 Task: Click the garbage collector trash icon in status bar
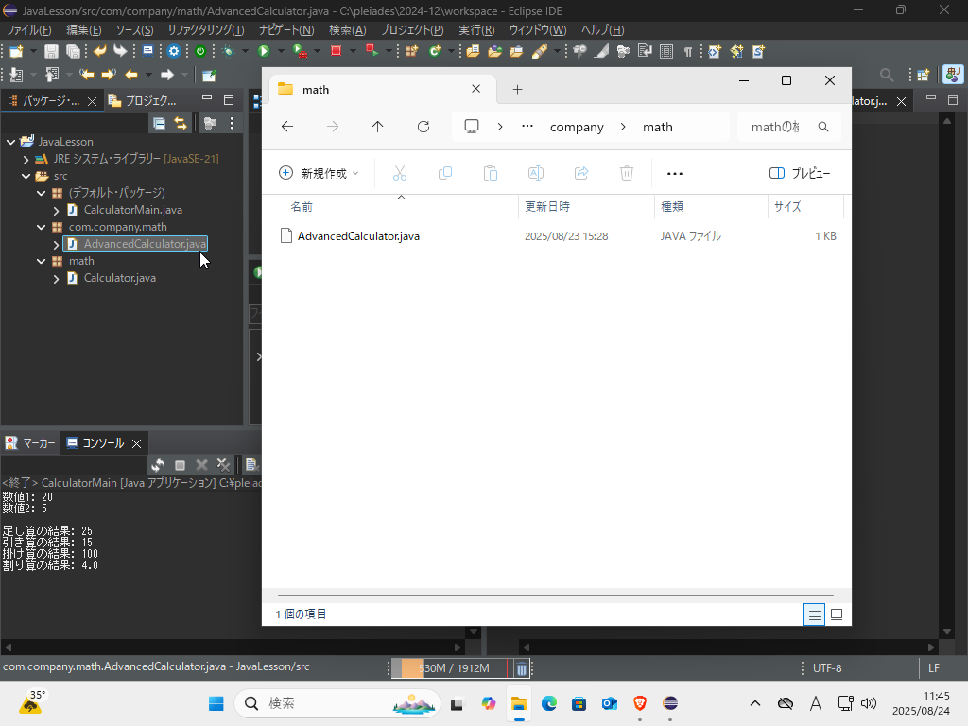point(521,668)
